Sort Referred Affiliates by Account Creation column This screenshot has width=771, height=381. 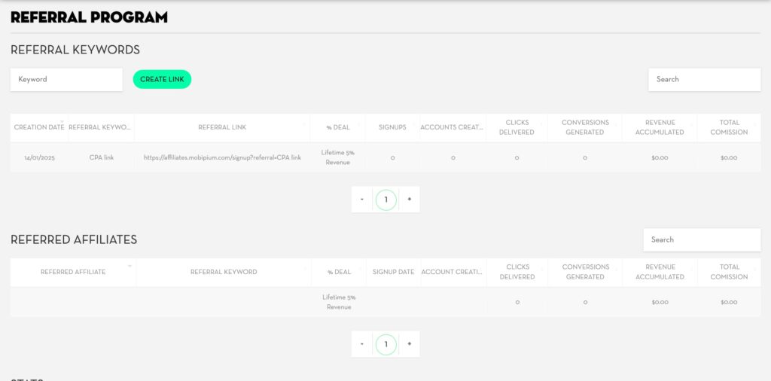(x=453, y=272)
